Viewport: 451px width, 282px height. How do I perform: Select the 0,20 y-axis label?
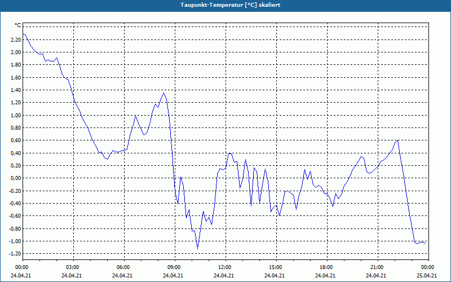pyautogui.click(x=16, y=165)
